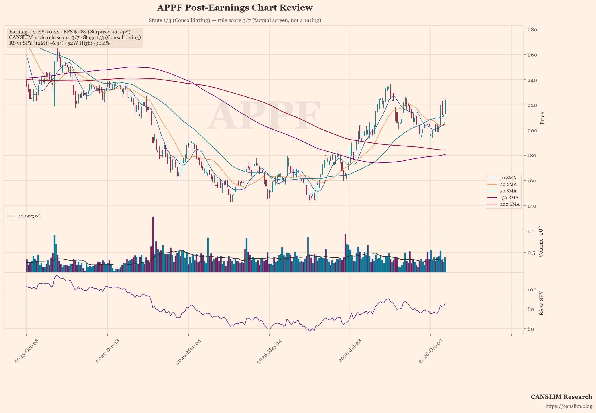596x413 pixels.
Task: Click the '180' price axis tick
Action: [x=532, y=156]
